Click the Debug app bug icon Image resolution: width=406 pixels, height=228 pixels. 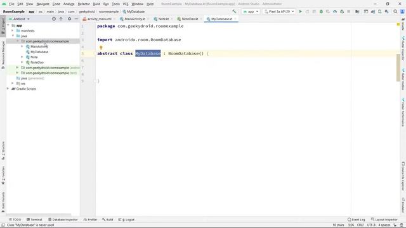321,11
